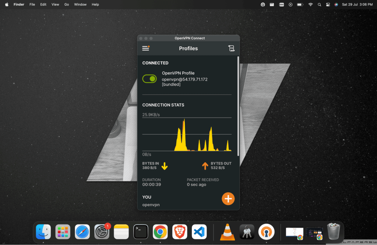Open the Help menu
The height and width of the screenshot is (245, 377).
pyautogui.click(x=95, y=4)
